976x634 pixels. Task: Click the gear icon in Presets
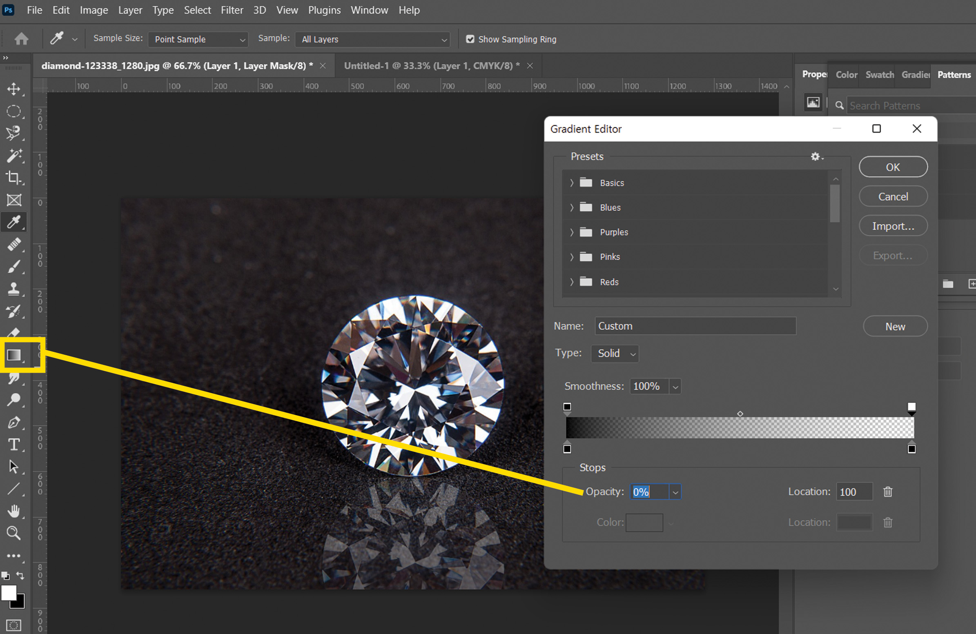point(815,156)
